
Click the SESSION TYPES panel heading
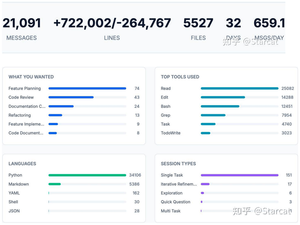click(179, 164)
